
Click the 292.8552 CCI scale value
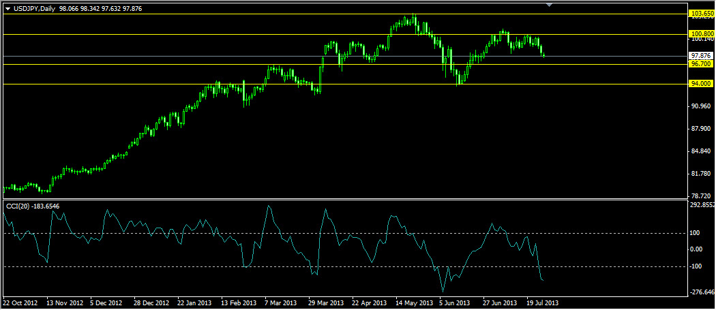point(703,205)
